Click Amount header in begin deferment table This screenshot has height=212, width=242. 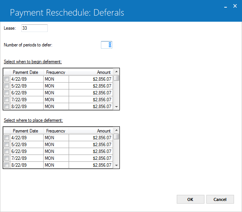pyautogui.click(x=91, y=72)
